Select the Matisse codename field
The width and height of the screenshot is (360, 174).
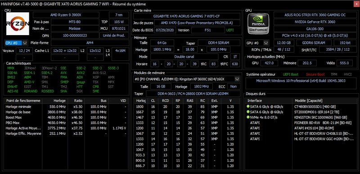pyautogui.click(x=75, y=29)
